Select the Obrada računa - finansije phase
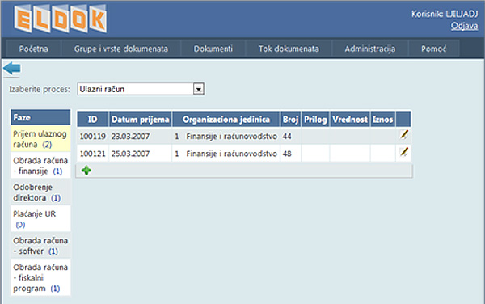This screenshot has width=485, height=304. tap(40, 166)
